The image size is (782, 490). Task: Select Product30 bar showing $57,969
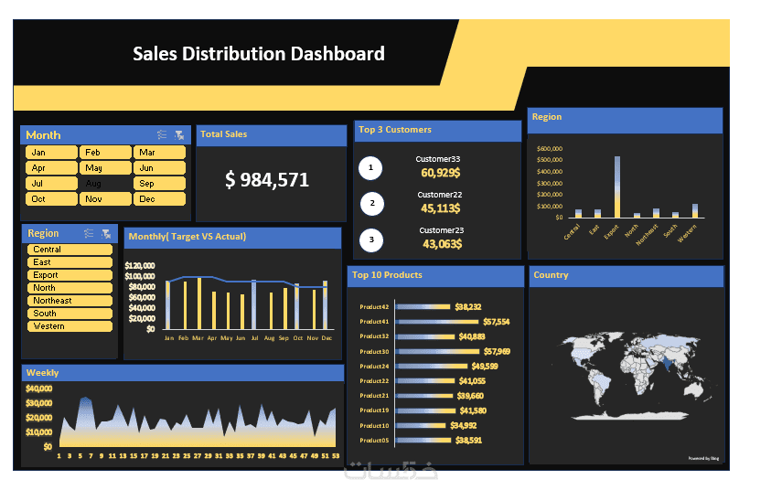[437, 352]
